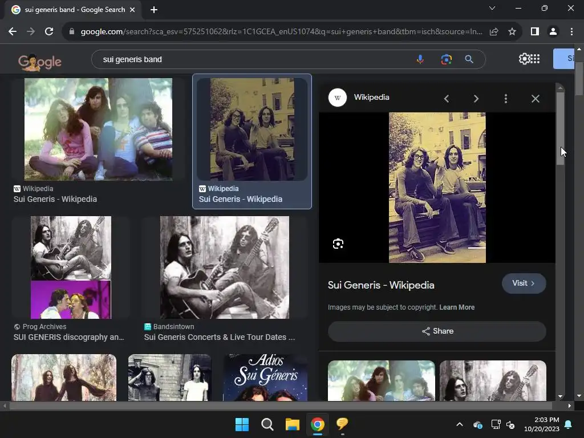
Task: Open File Explorer from the taskbar
Action: click(293, 424)
